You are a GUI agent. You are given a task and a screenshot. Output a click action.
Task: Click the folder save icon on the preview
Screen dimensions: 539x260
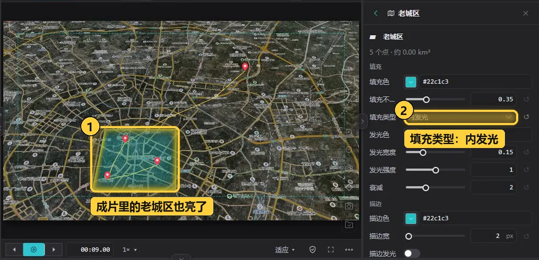point(349,225)
